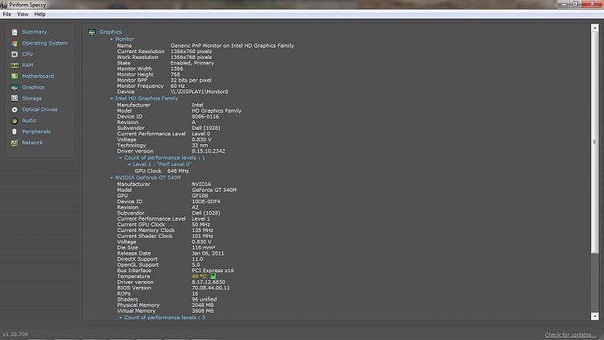Image resolution: width=604 pixels, height=340 pixels.
Task: Open the Help menu
Action: (39, 15)
